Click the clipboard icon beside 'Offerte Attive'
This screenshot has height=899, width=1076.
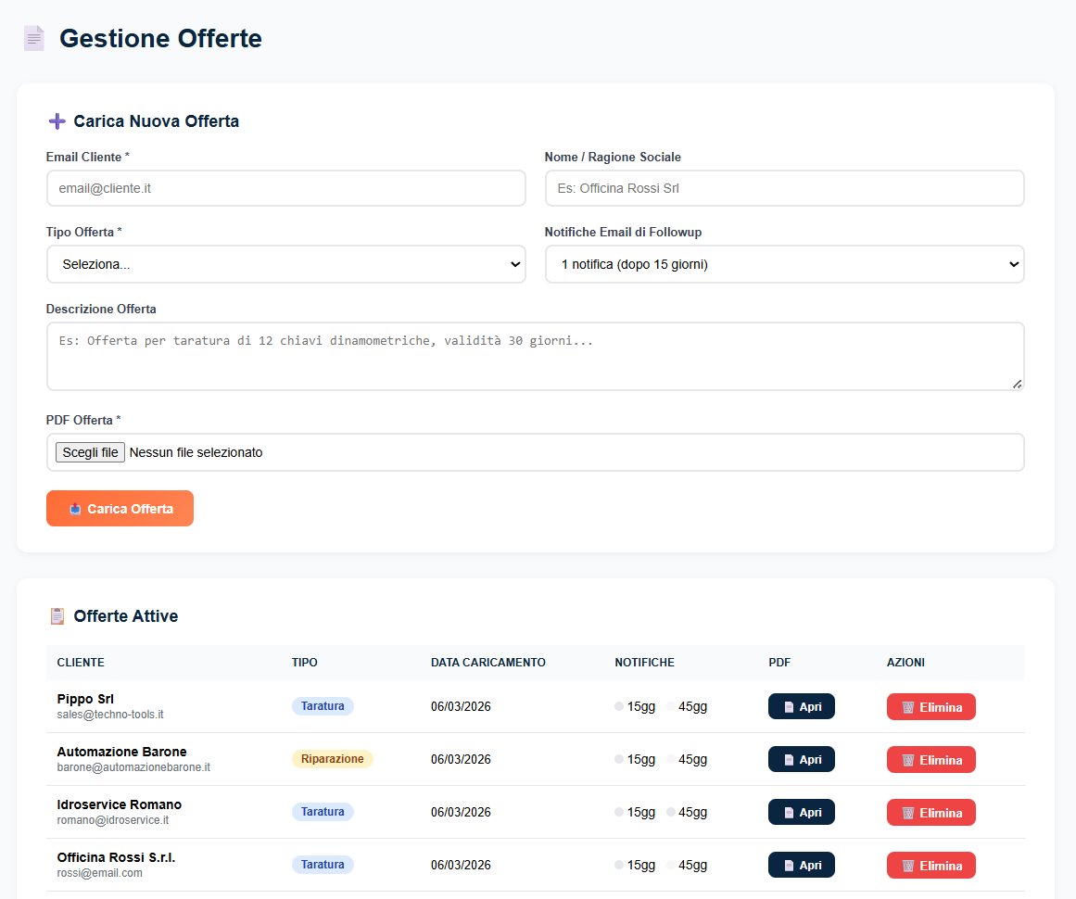[x=57, y=615]
